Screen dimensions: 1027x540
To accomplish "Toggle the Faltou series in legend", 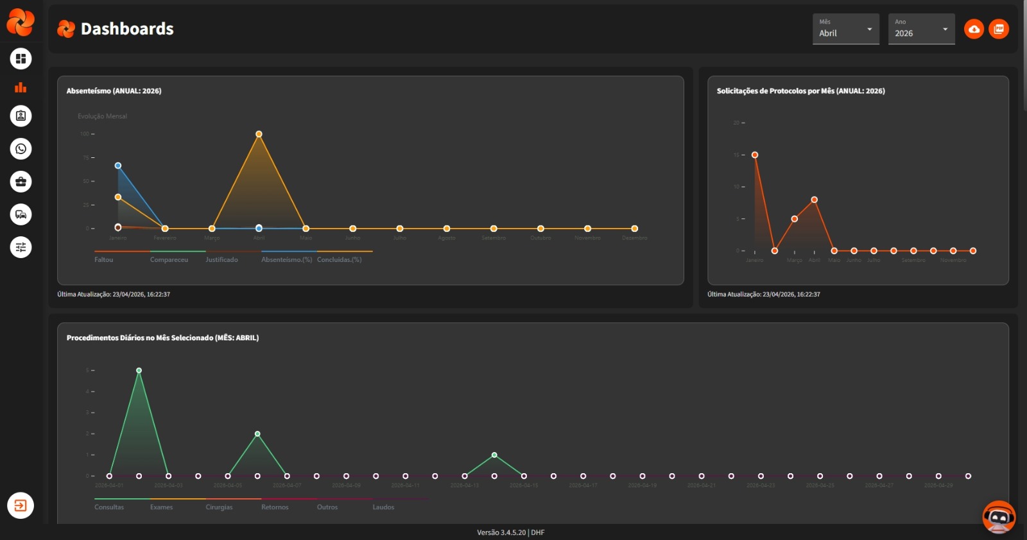I will [104, 259].
